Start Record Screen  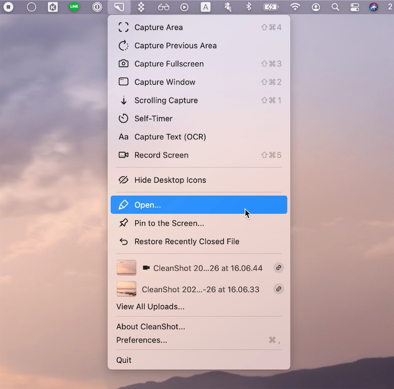pos(199,155)
